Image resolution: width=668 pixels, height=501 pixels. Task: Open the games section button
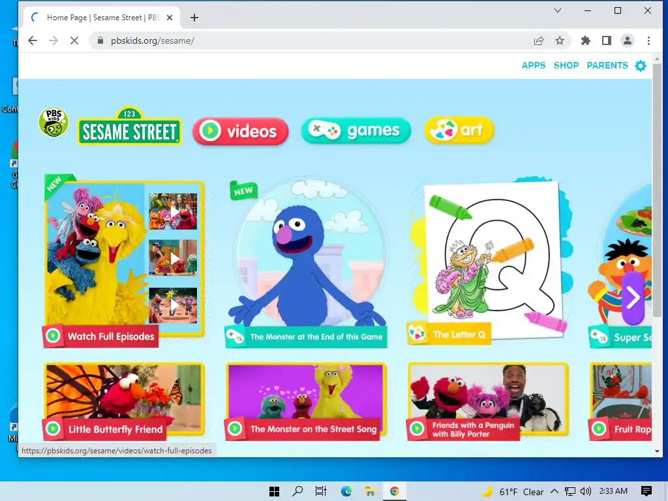tap(356, 130)
